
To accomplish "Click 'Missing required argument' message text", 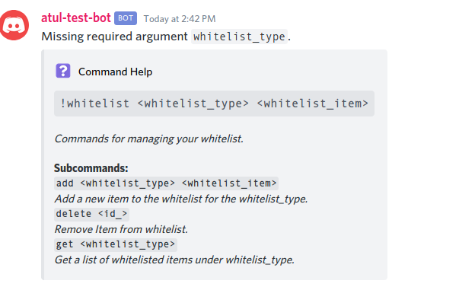I will 114,37.
